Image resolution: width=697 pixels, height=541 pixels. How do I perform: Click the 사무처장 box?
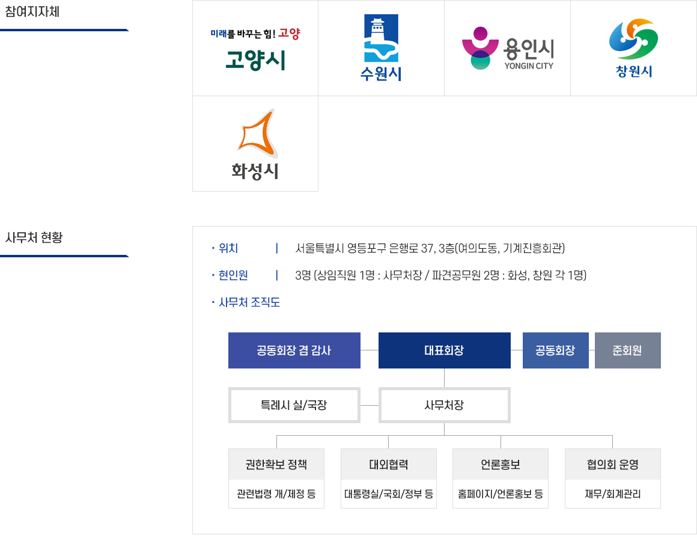point(444,405)
